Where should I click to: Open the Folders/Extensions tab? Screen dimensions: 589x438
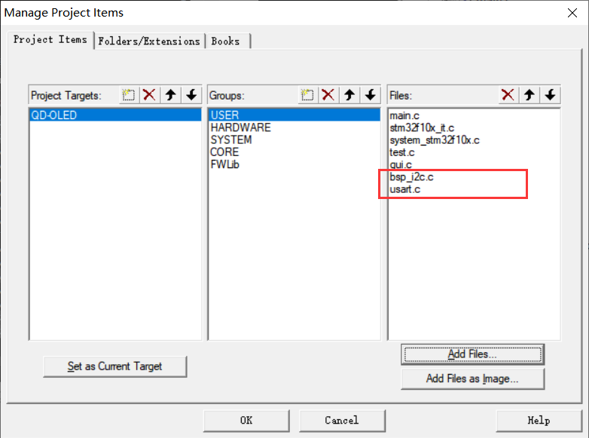pos(149,41)
